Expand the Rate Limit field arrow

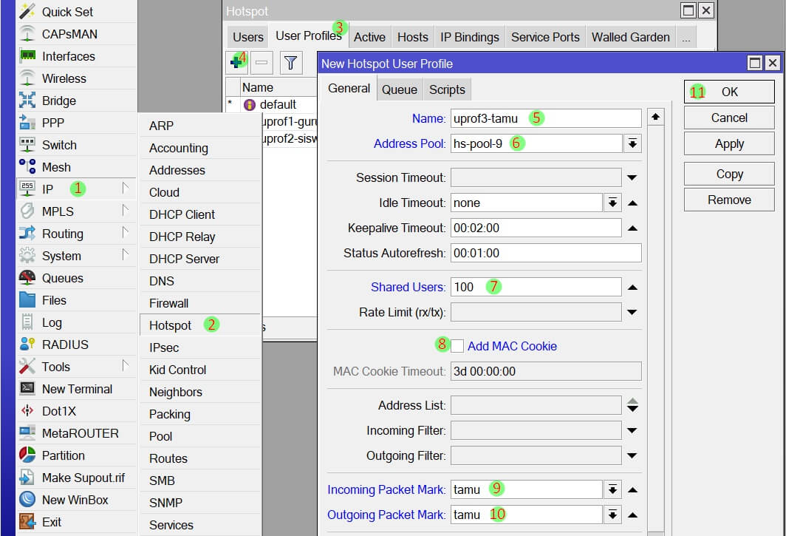click(632, 312)
